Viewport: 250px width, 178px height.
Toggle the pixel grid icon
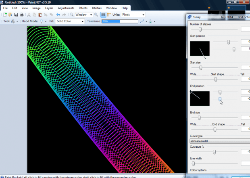(103, 15)
